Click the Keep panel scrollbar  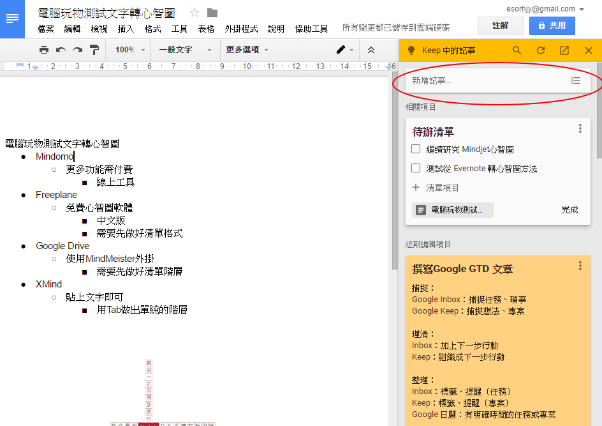[599, 110]
